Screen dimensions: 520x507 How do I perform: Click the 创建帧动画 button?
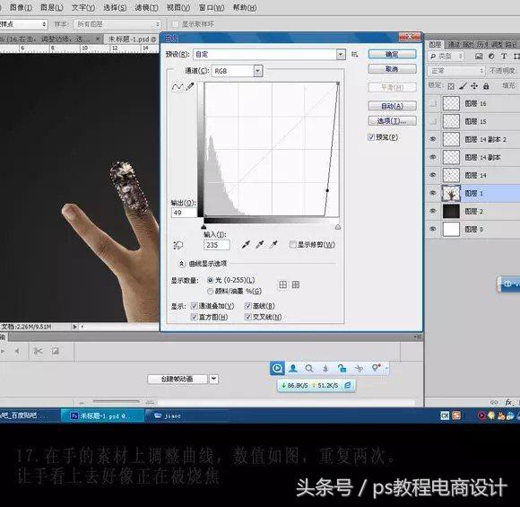click(x=178, y=379)
